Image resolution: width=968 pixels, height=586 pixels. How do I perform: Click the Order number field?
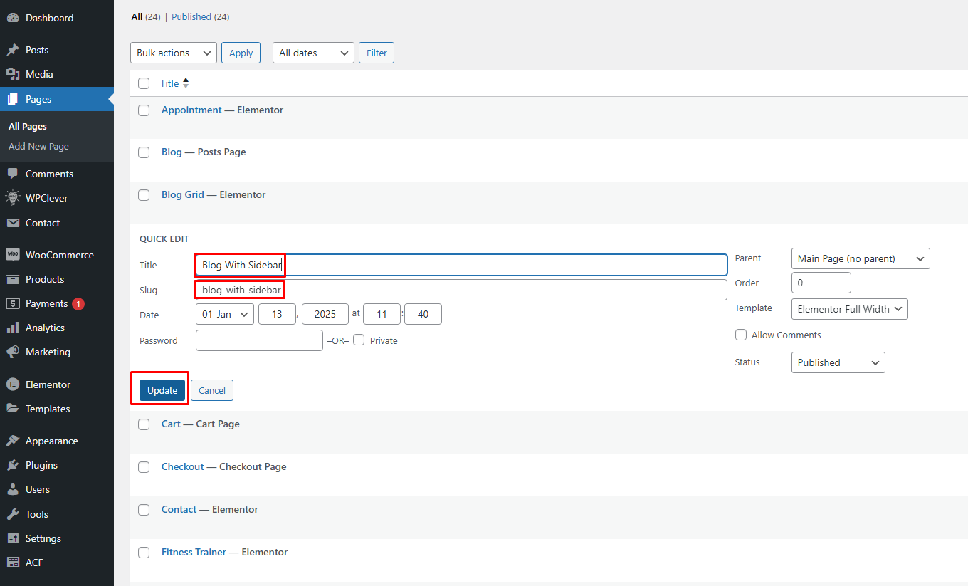pos(821,283)
